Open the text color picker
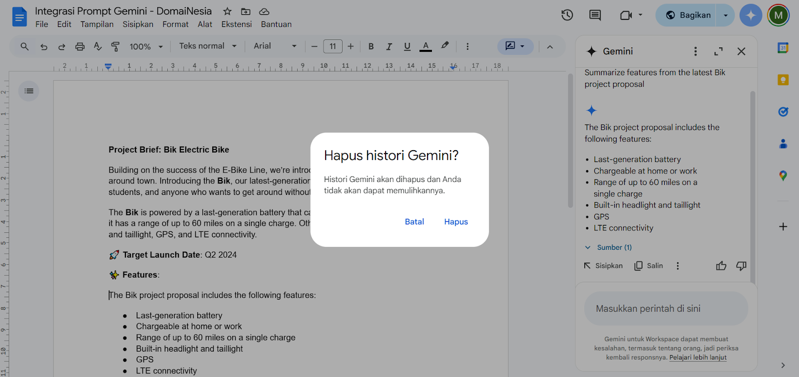 coord(425,46)
